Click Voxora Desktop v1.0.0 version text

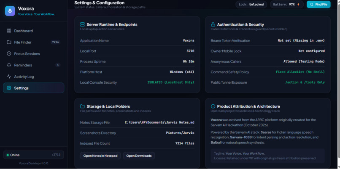[34, 163]
